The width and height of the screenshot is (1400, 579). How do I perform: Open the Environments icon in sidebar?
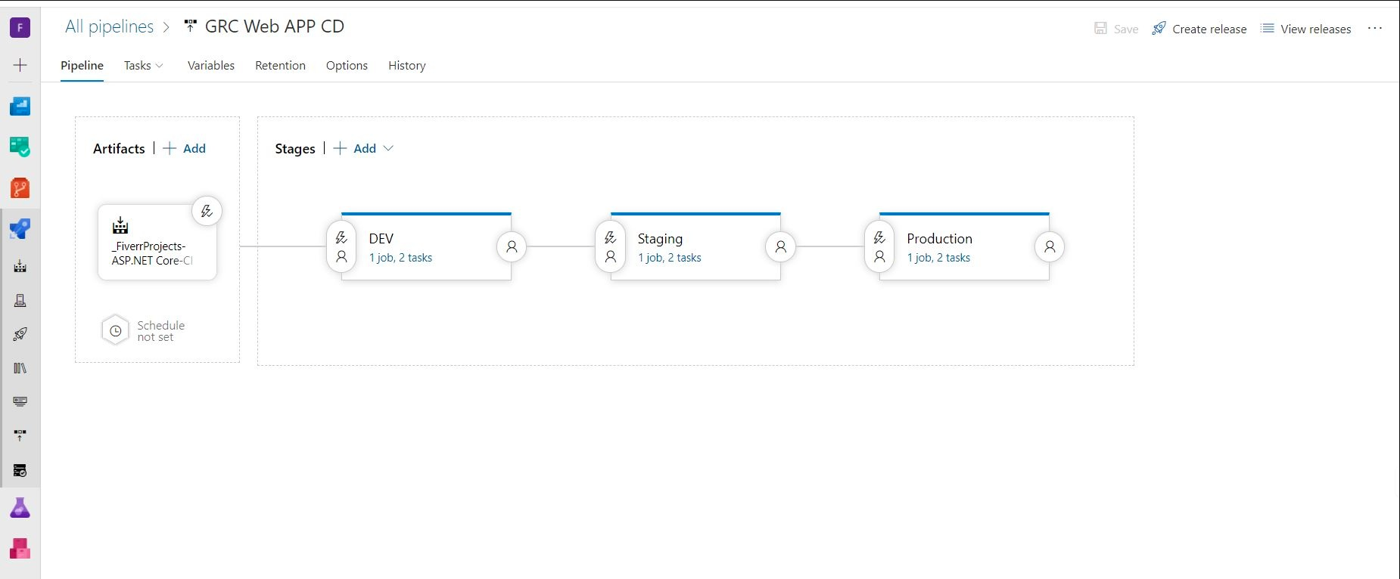[x=20, y=300]
